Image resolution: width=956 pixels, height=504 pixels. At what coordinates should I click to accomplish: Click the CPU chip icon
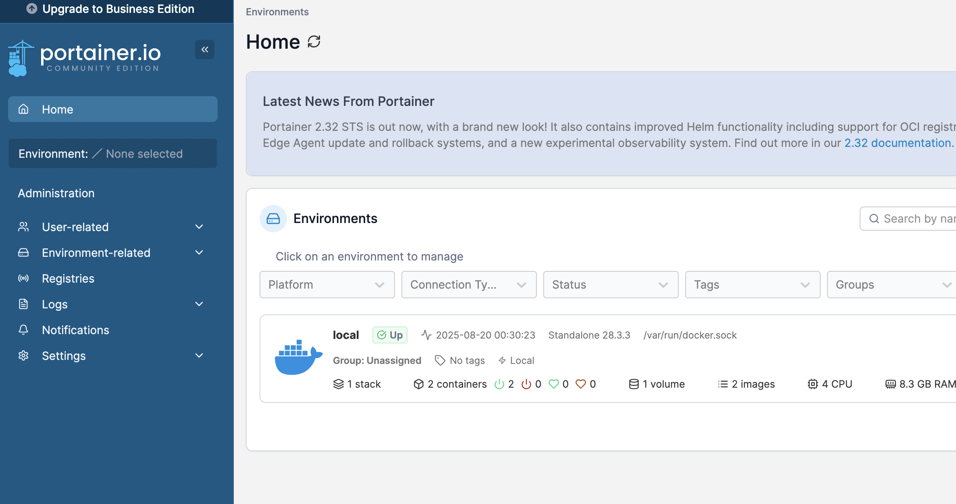(x=813, y=384)
